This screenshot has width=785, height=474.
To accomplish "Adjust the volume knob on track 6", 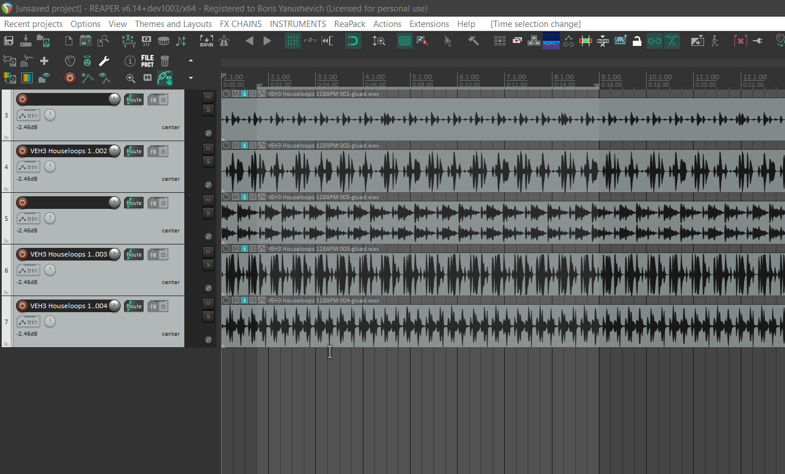I will [115, 254].
